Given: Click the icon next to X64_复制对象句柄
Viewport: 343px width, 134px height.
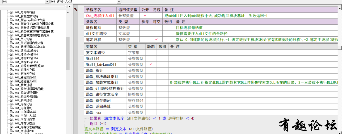Looking at the screenshot, I should tap(12, 16).
